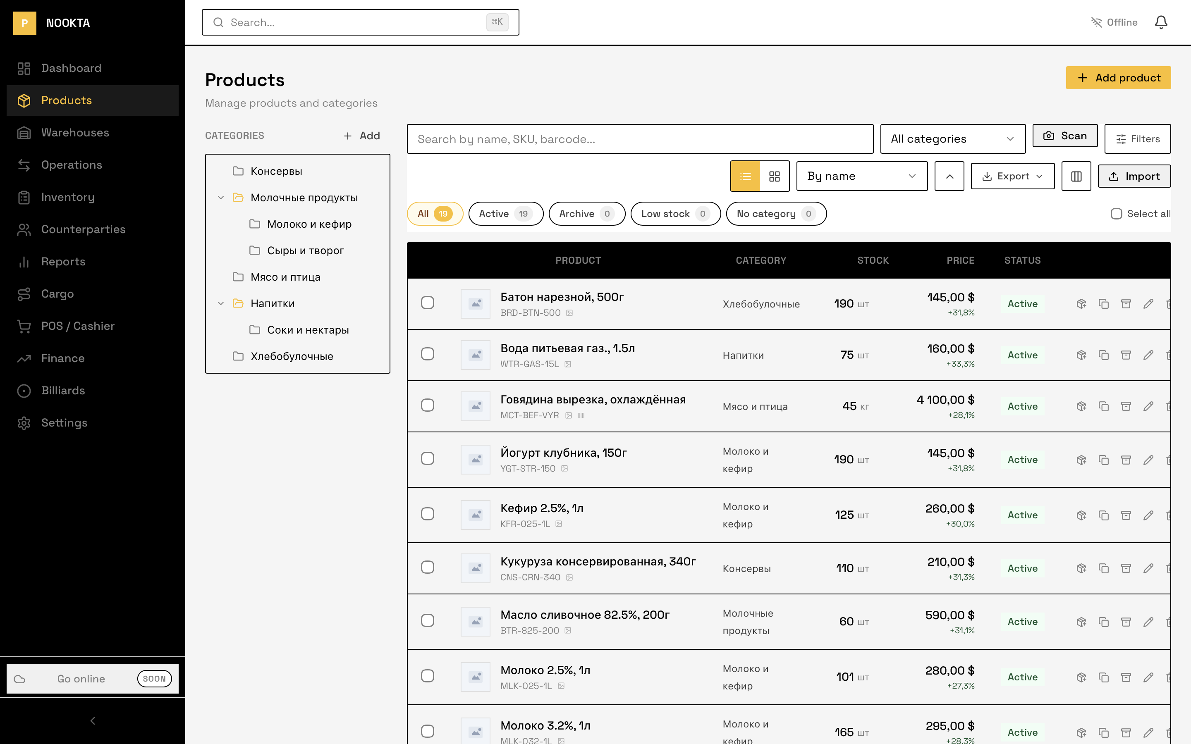Archive the Вода питьевая газ., 1.5л product

point(1126,355)
